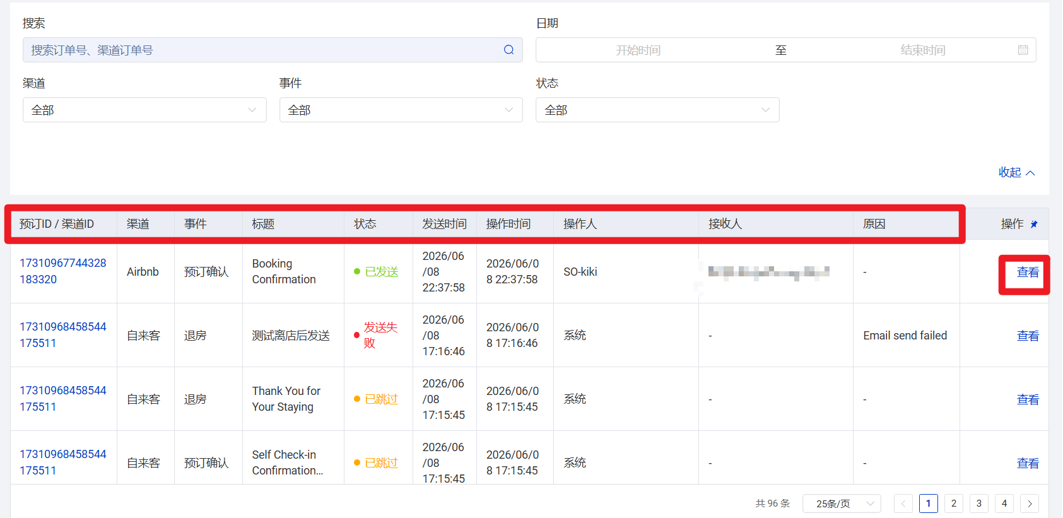Click the pin icon beside 操作 column
The height and width of the screenshot is (518, 1063).
[x=1034, y=224]
